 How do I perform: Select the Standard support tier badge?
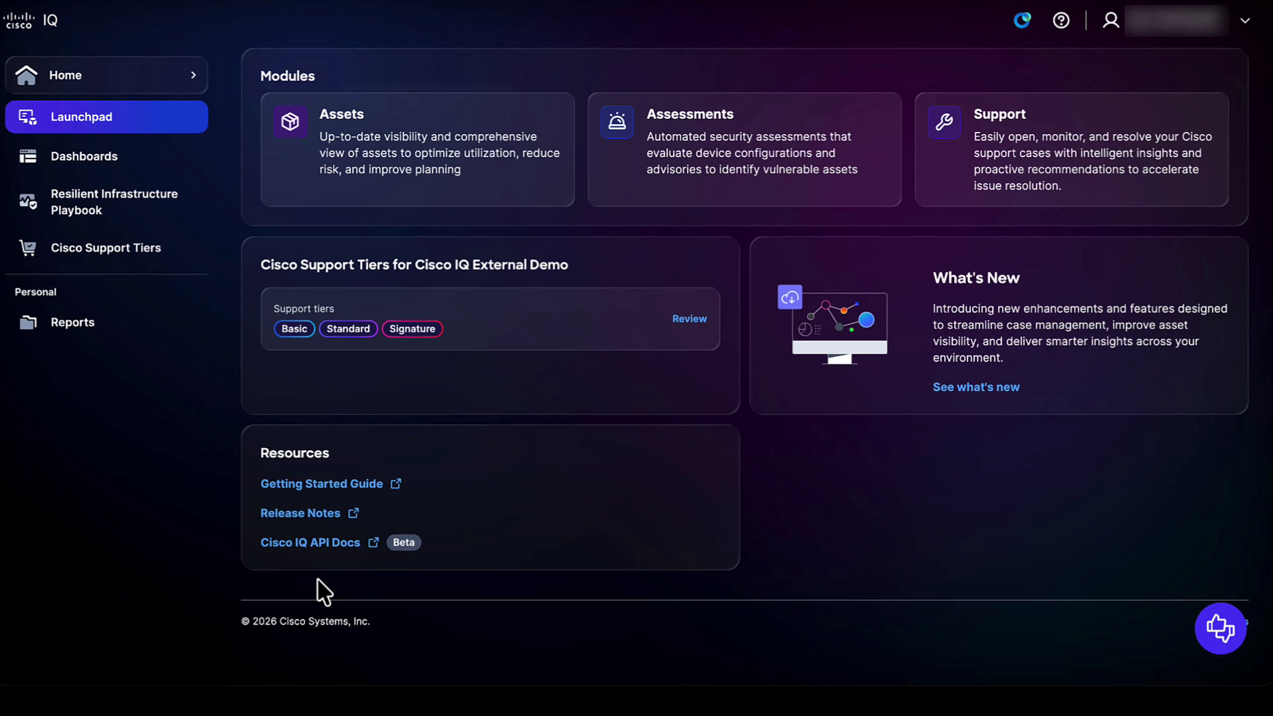348,329
